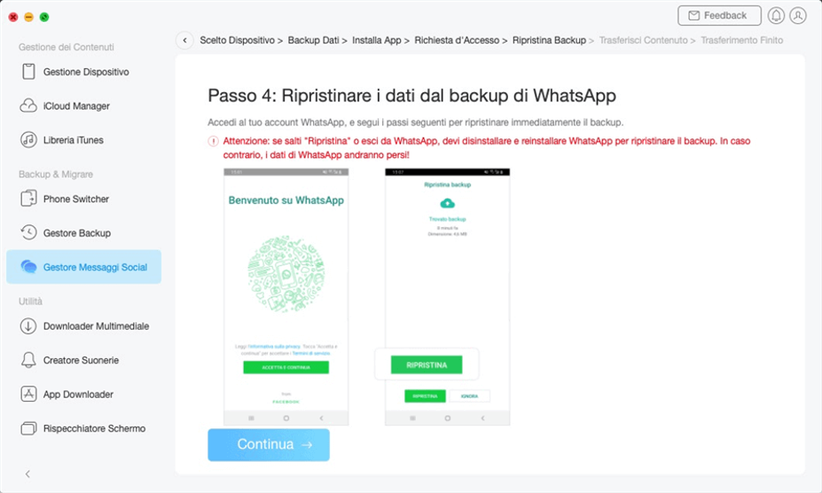The height and width of the screenshot is (493, 822).
Task: Collapse the sidebar with bottom chevron
Action: (x=27, y=474)
